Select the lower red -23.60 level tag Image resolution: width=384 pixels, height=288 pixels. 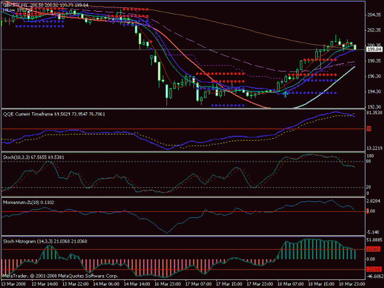tap(374, 269)
